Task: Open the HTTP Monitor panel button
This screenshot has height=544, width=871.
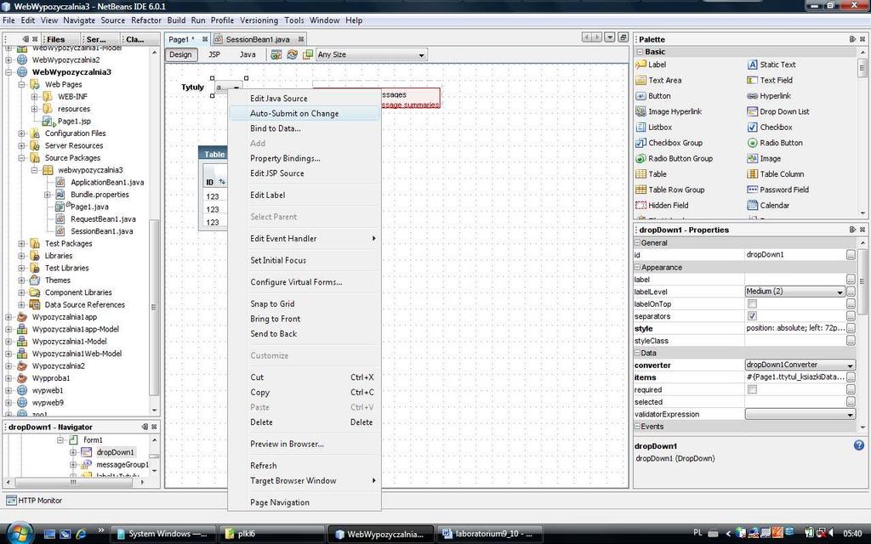Action: click(x=34, y=500)
